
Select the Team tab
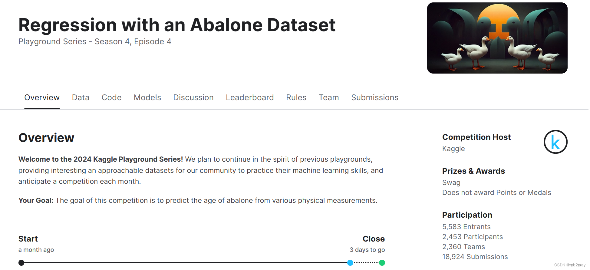tap(329, 97)
